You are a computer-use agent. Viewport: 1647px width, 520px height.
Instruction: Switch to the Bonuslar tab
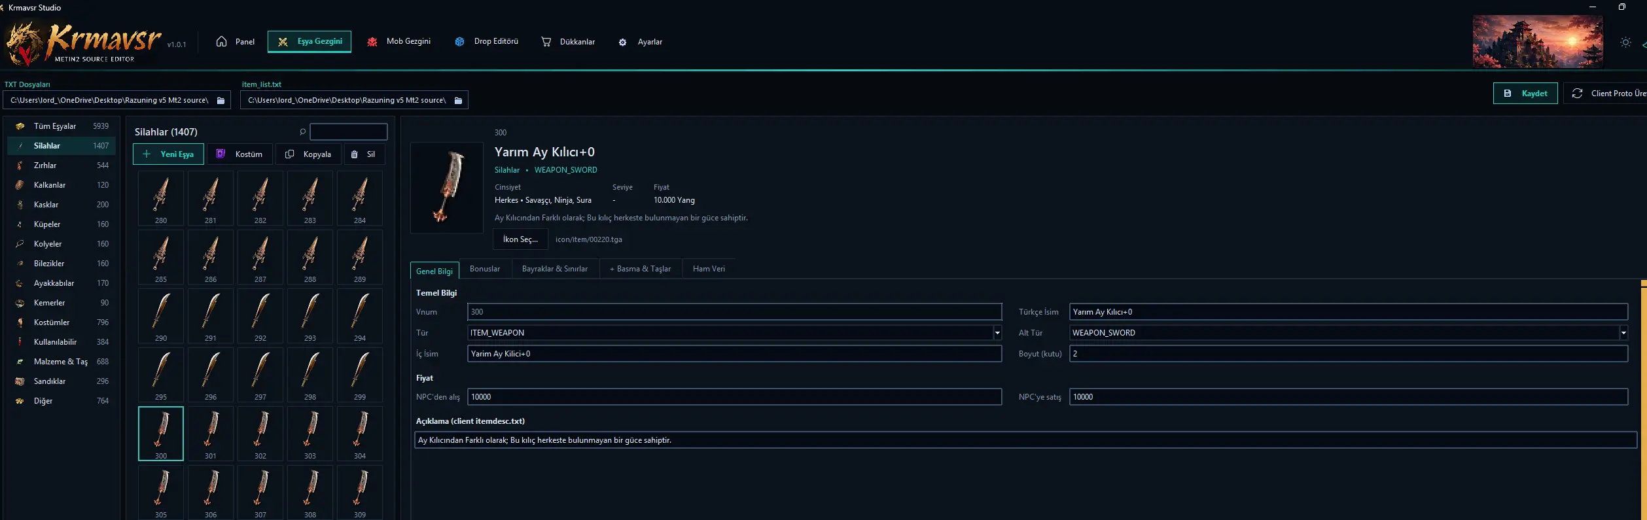click(485, 269)
